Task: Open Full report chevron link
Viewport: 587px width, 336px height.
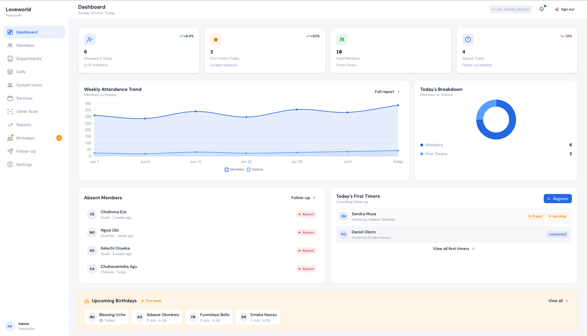Action: [387, 92]
